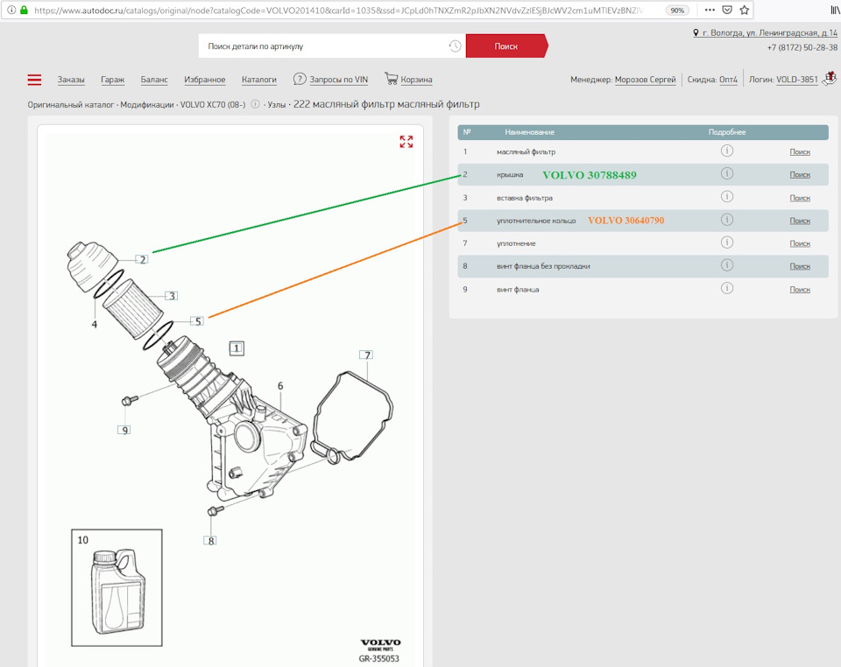This screenshot has width=841, height=667.
Task: Open info icon for уплотнение row
Action: (727, 242)
